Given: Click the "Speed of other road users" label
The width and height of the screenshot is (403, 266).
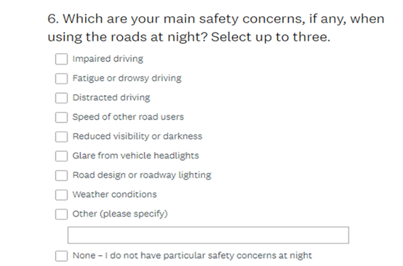Looking at the screenshot, I should point(128,117).
